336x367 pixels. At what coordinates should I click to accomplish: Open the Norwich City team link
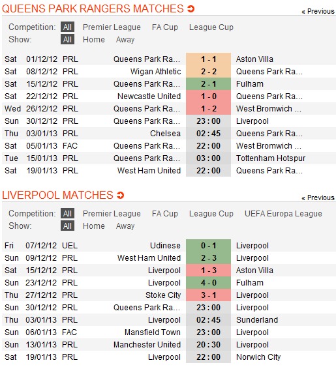pos(258,357)
